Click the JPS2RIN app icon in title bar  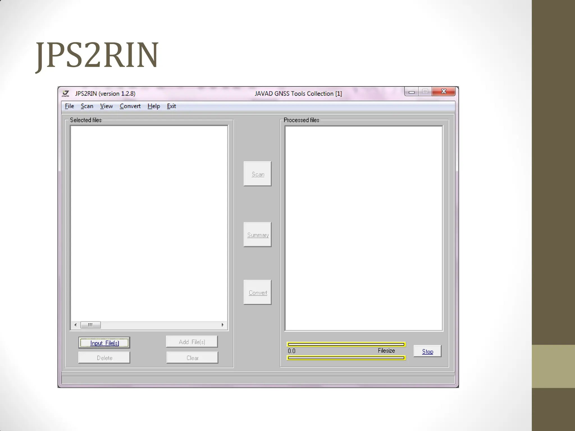pos(66,93)
